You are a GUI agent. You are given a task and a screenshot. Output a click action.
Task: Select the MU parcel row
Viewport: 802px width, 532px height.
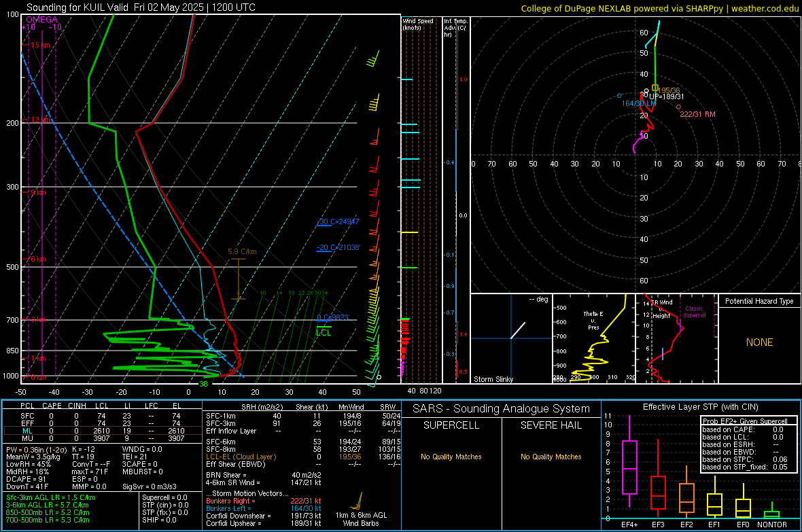click(x=102, y=438)
